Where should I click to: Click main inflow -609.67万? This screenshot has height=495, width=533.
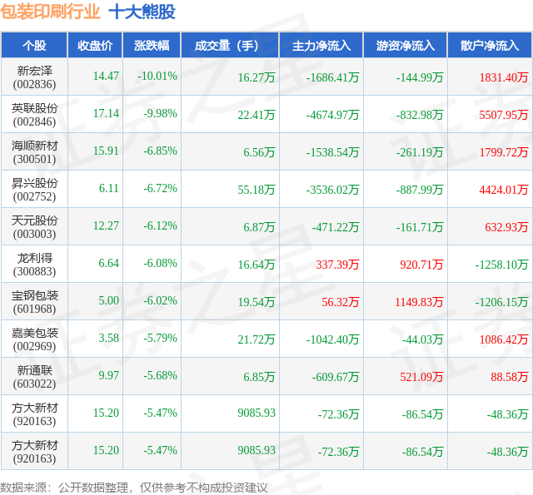point(336,377)
